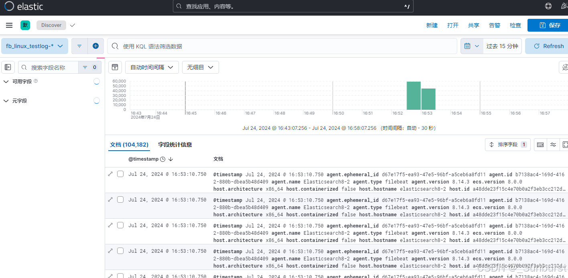Click the elastic logo in the header
This screenshot has height=278, width=568.
tap(24, 6)
